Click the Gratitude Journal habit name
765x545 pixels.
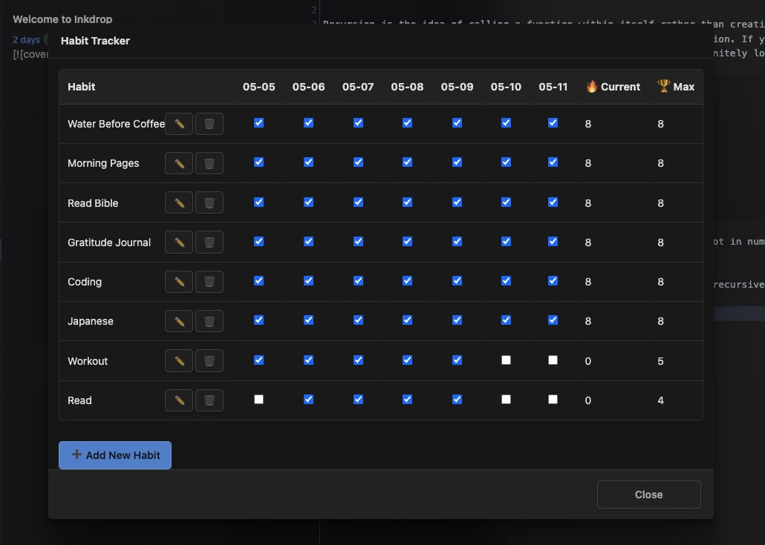pyautogui.click(x=108, y=242)
